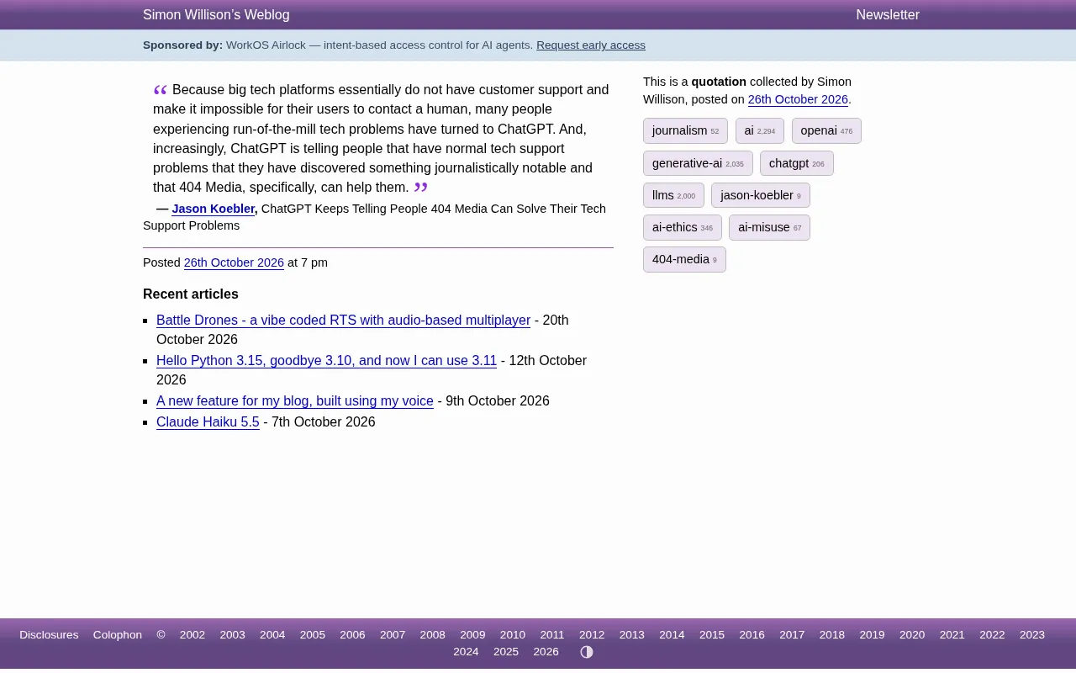
Task: Open Battle Drones vibe coded RTS article
Action: pos(343,321)
